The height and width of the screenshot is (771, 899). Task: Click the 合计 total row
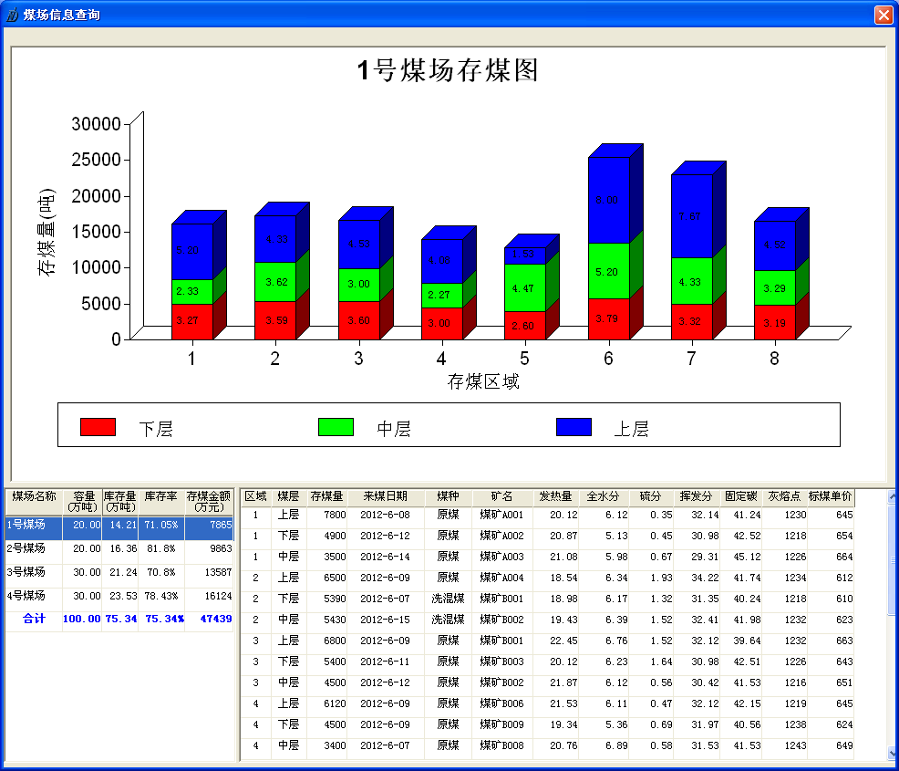point(119,620)
